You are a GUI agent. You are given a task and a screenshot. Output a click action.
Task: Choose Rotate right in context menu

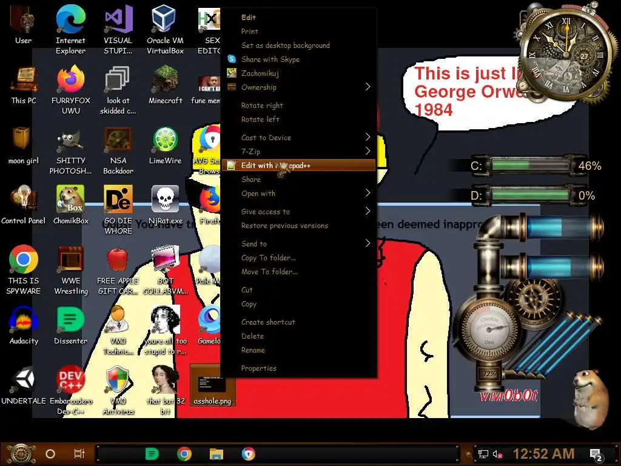298,106
